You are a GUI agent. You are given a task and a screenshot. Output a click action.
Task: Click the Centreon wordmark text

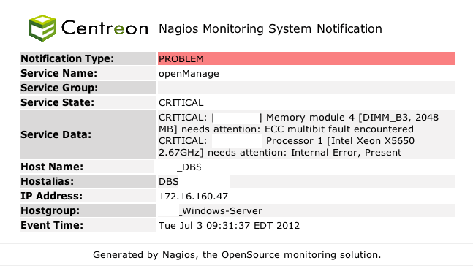105,28
